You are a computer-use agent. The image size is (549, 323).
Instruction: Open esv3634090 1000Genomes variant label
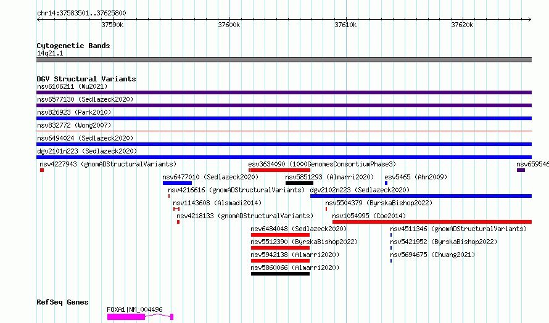(322, 164)
